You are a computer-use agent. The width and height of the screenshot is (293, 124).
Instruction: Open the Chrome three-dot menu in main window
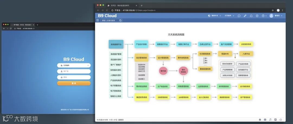pos(282,10)
